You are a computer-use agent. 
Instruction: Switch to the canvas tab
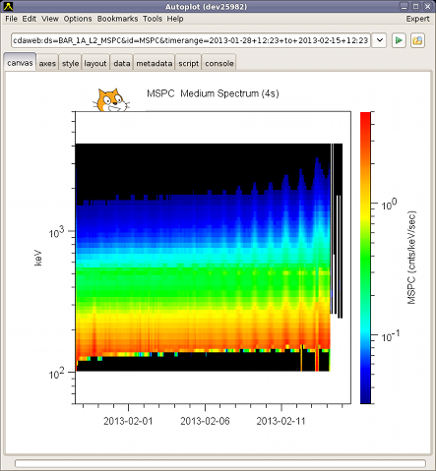(x=20, y=63)
